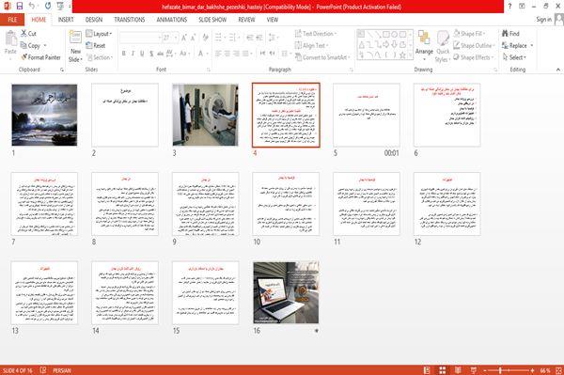Switch to the VIEW tab
Image resolution: width=564 pixels, height=375 pixels.
(x=273, y=20)
